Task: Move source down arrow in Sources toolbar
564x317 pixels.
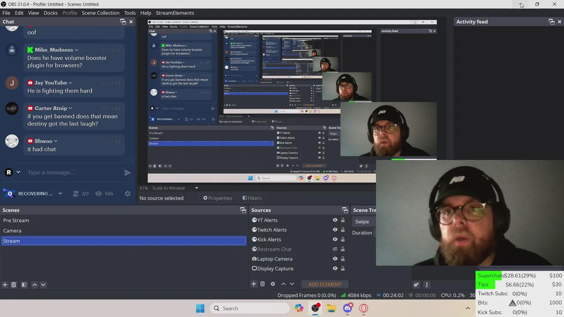Action: 292,284
